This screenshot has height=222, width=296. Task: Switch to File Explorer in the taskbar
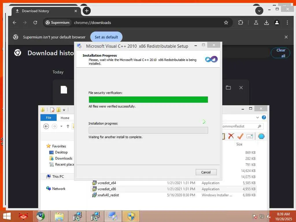click(59, 216)
